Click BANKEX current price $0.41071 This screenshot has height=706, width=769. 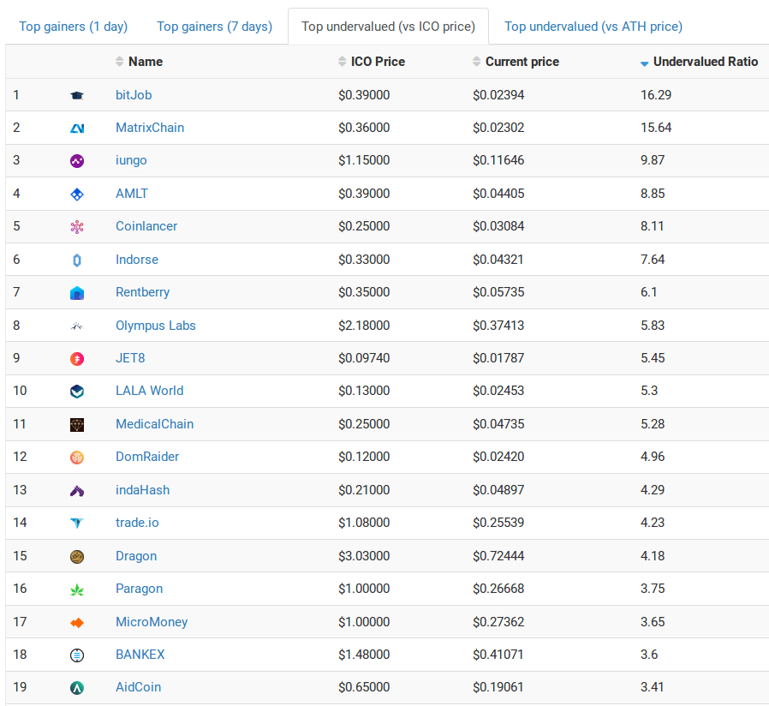point(498,655)
